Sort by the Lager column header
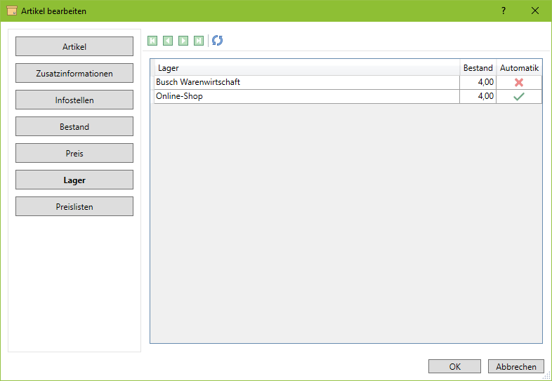Screen dimensions: 552x381 pyautogui.click(x=306, y=68)
